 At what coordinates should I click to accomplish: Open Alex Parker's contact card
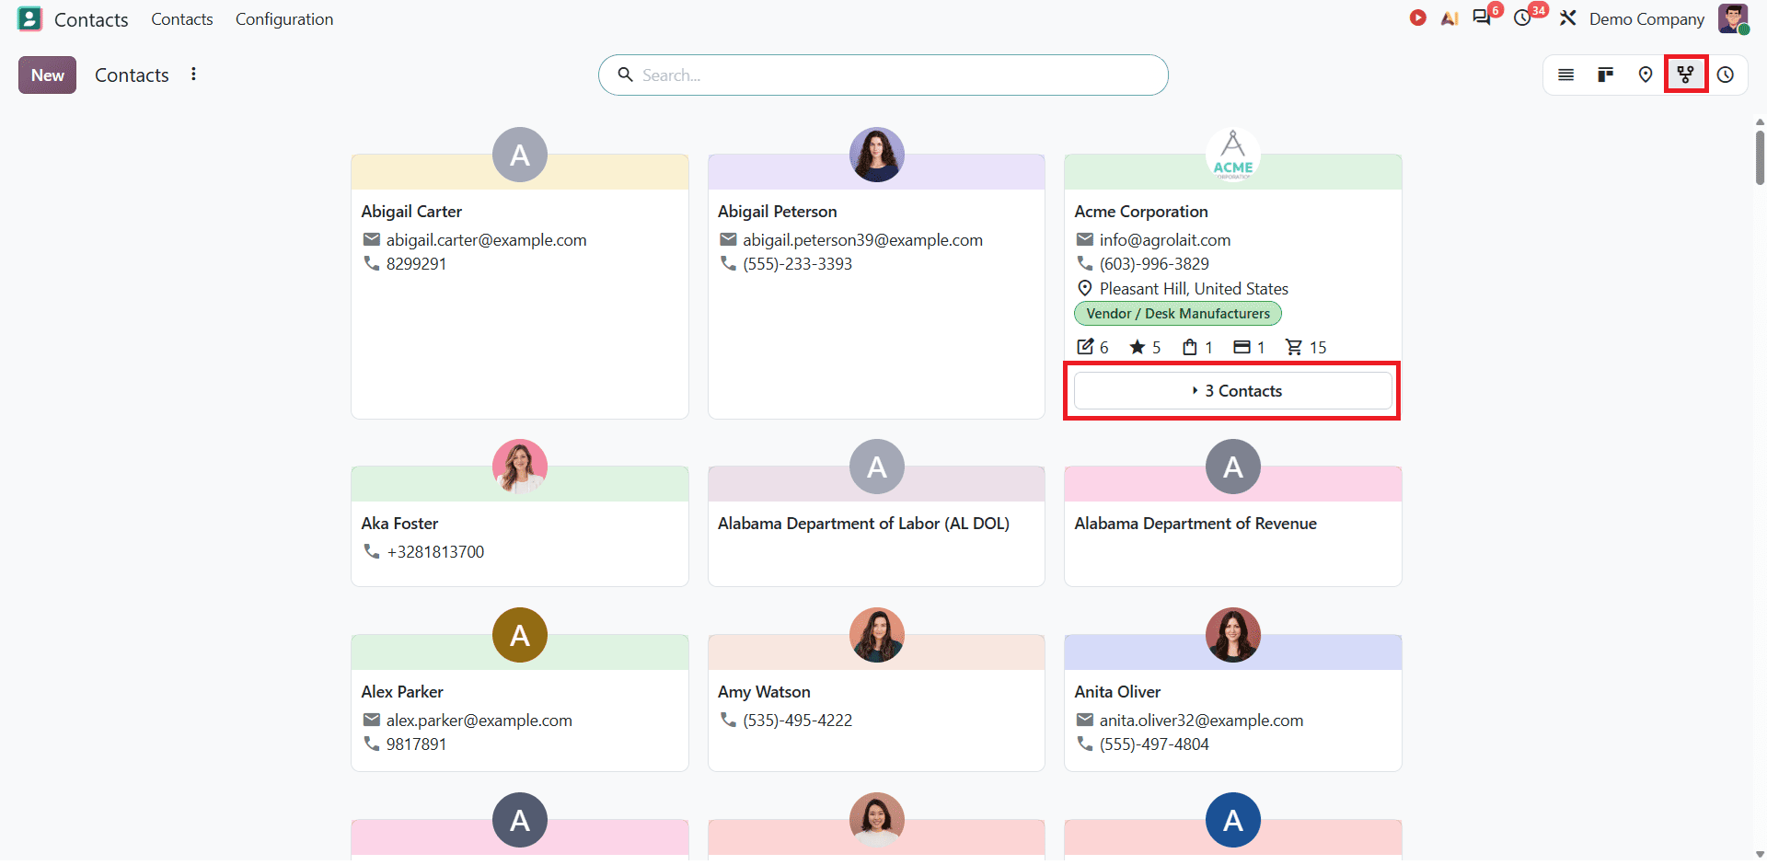(520, 703)
